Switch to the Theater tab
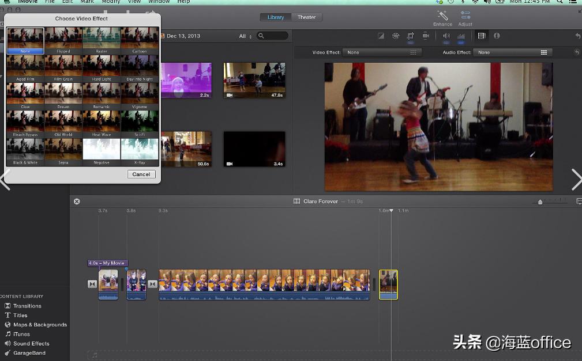The width and height of the screenshot is (582, 361). tap(306, 17)
